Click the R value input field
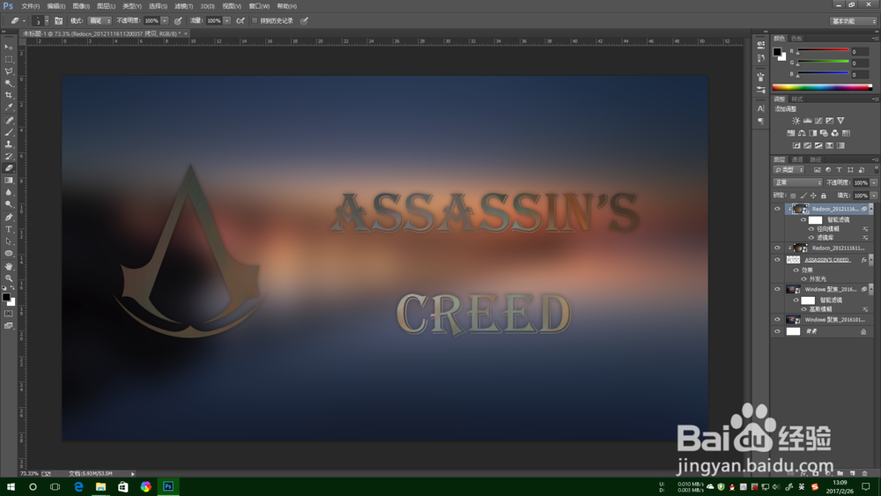Image resolution: width=881 pixels, height=496 pixels. point(860,52)
